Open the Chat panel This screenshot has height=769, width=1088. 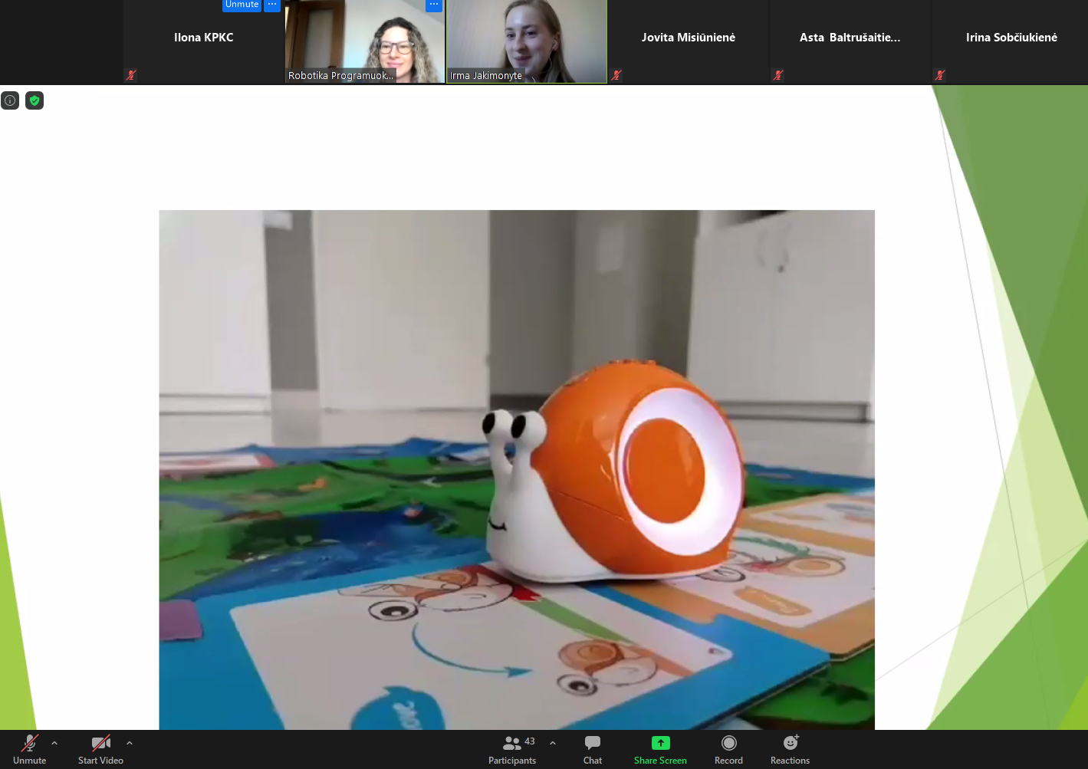(592, 749)
